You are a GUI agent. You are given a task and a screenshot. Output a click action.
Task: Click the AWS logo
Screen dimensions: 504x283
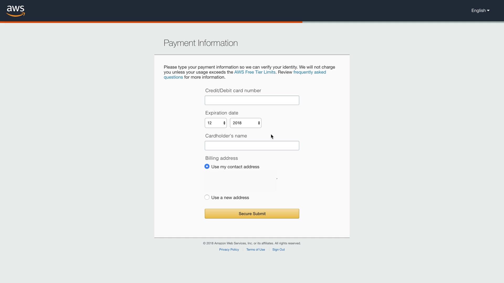(15, 11)
